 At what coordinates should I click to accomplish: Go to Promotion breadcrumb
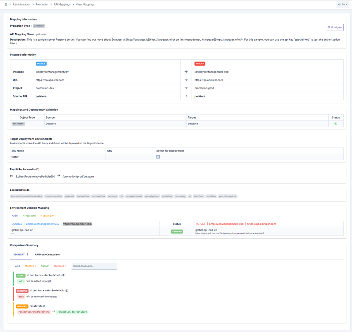point(42,4)
